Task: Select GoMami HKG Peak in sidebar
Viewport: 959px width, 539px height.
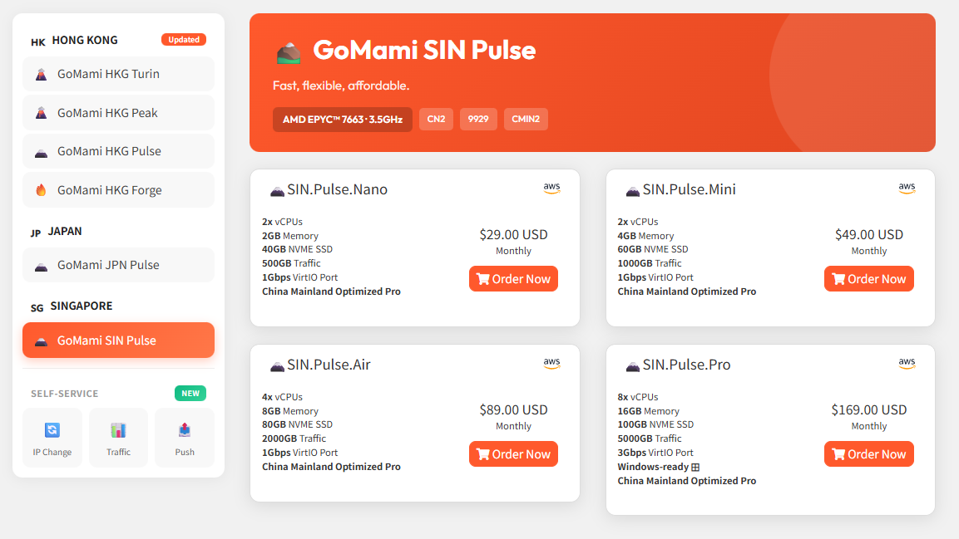Action: tap(118, 113)
